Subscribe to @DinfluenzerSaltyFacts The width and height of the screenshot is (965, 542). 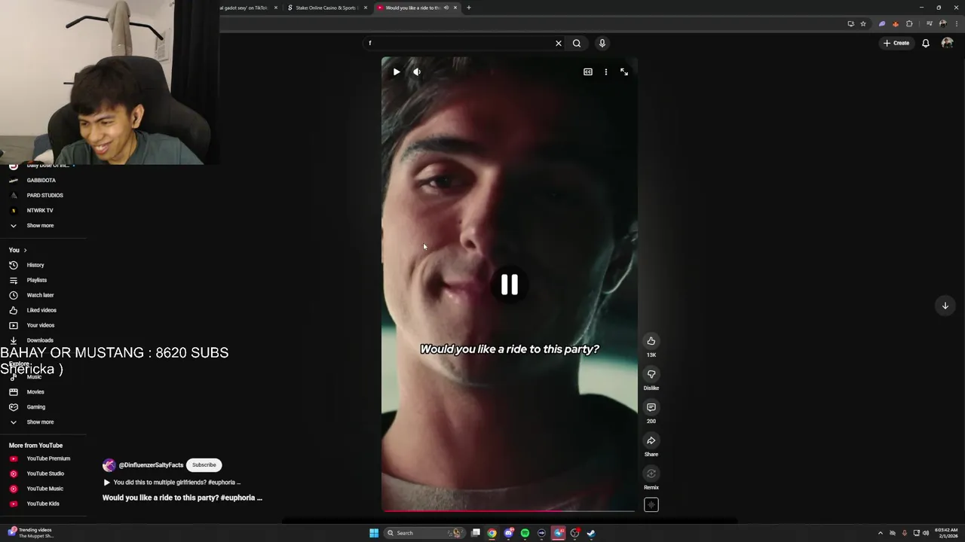tap(204, 465)
